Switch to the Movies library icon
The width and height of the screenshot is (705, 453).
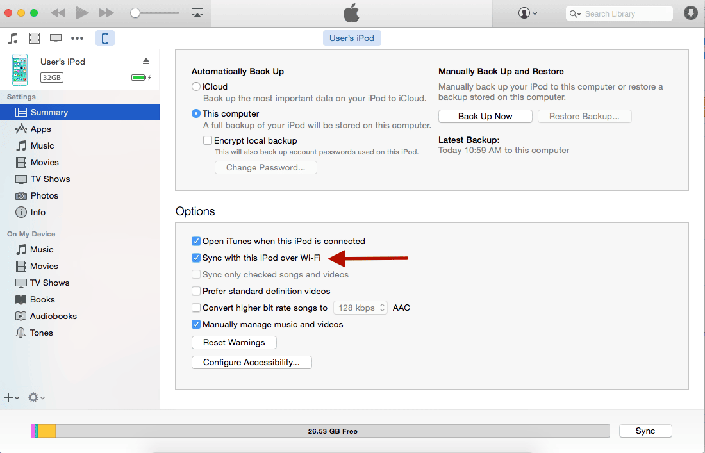click(x=35, y=38)
